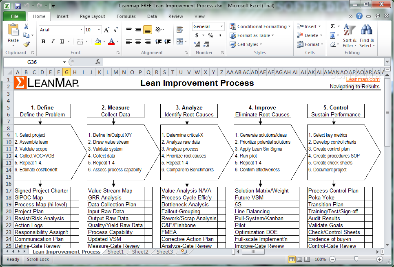Click the Fill down icon
The width and height of the screenshot is (394, 267).
tap(333, 35)
